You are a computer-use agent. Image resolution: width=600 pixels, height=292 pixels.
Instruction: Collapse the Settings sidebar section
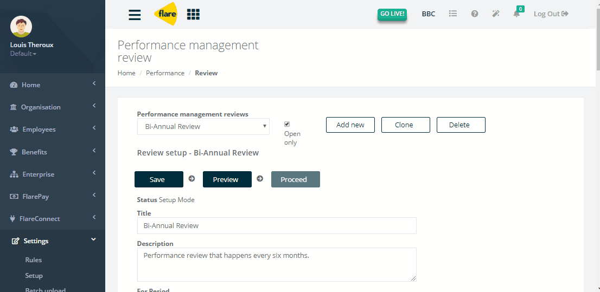(53, 241)
